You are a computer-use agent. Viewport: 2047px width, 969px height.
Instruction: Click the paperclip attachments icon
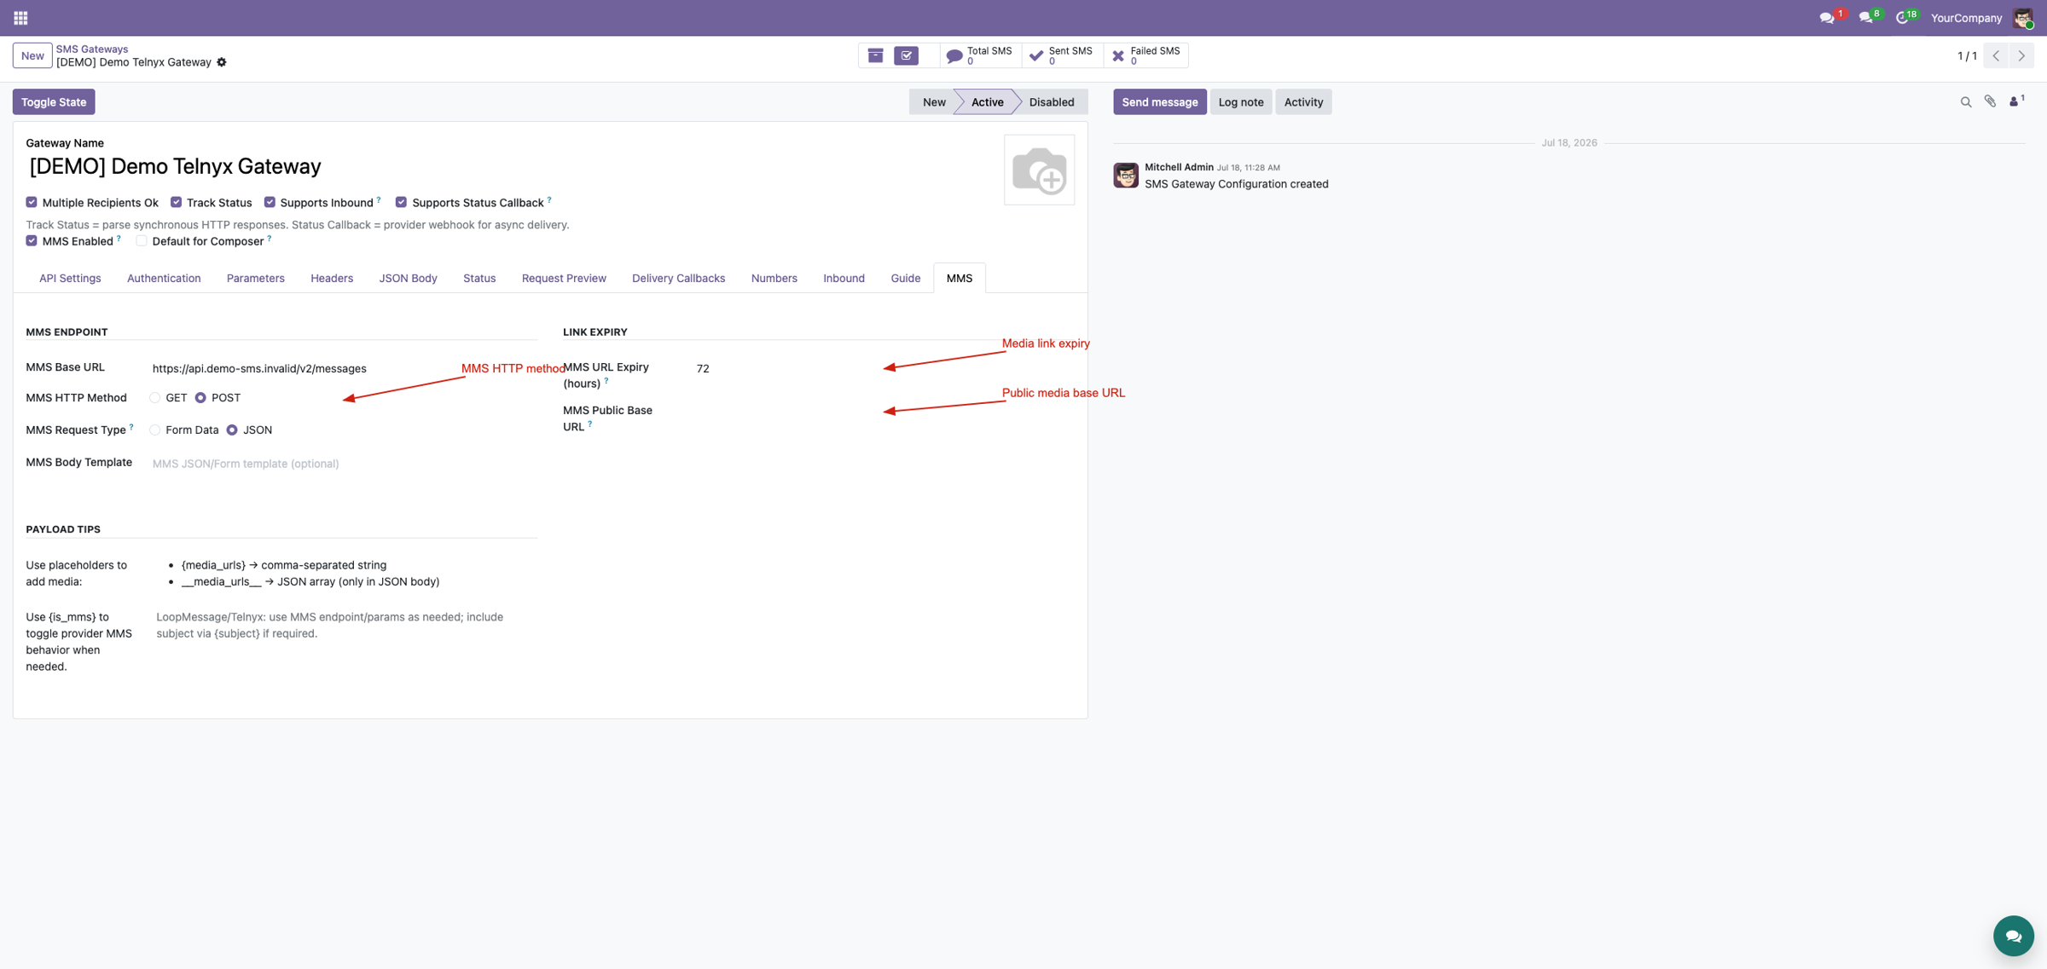coord(1990,101)
